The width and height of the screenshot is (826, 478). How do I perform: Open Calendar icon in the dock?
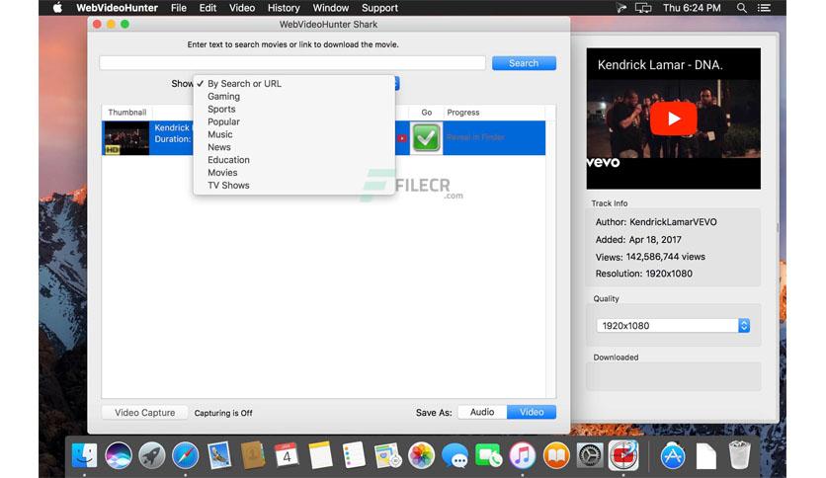[x=287, y=455]
